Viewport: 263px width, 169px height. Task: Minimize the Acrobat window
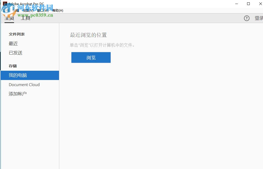pos(236,4)
